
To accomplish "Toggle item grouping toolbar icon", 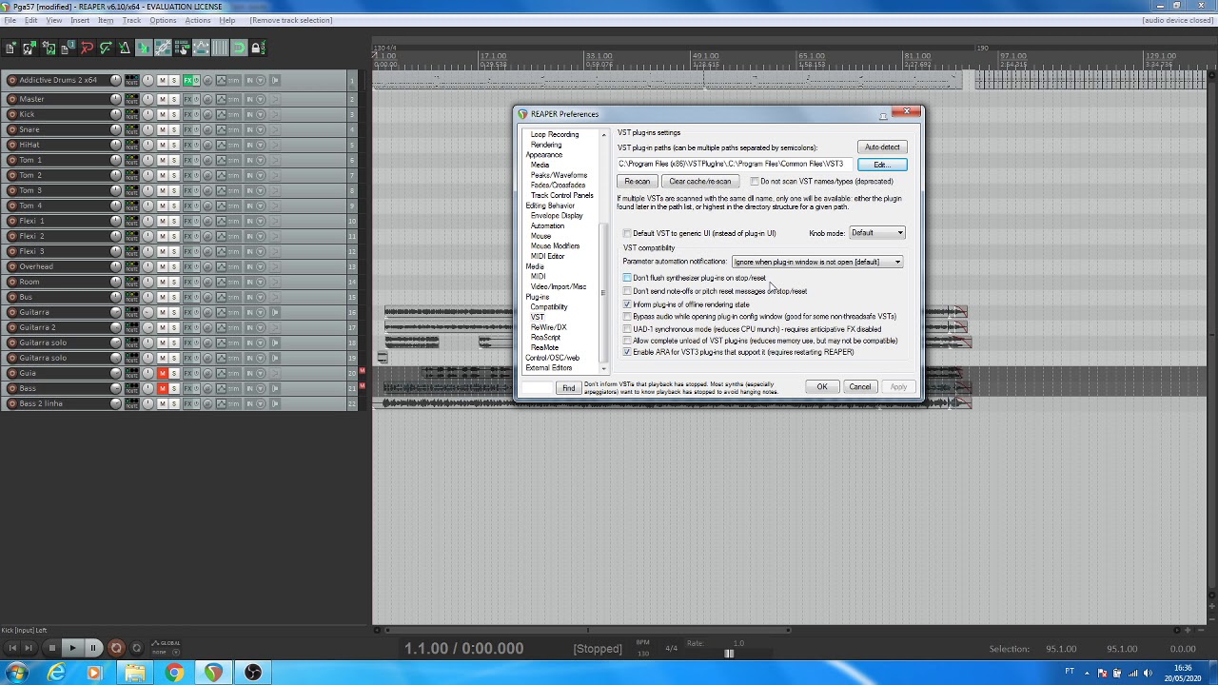I will (x=163, y=48).
